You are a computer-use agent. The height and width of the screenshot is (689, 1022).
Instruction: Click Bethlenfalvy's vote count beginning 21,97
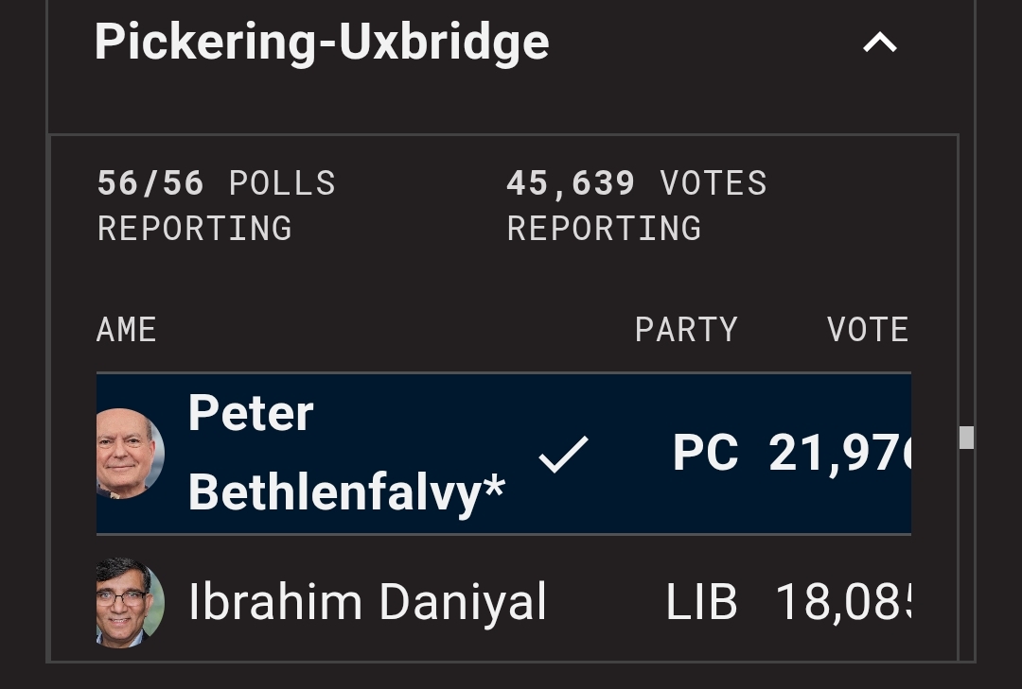coord(838,454)
